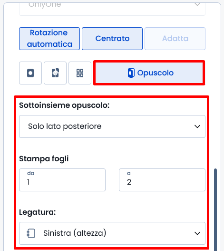
Task: Click the booklet icon beside Opuscolo
Action: [x=131, y=73]
